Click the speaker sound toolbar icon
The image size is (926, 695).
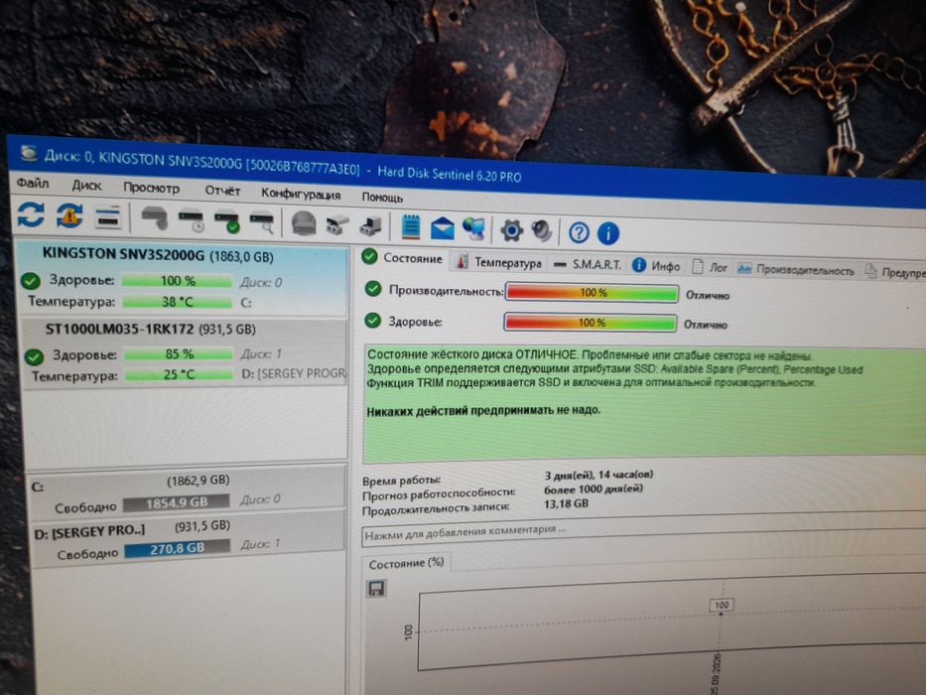(542, 231)
